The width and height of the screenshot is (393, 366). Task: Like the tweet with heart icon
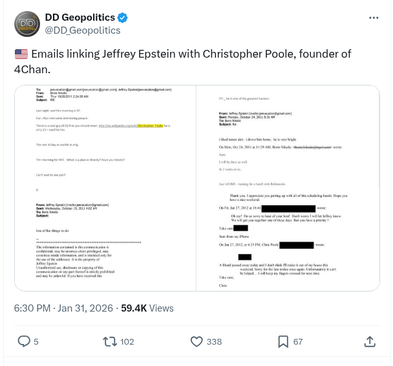tap(197, 341)
